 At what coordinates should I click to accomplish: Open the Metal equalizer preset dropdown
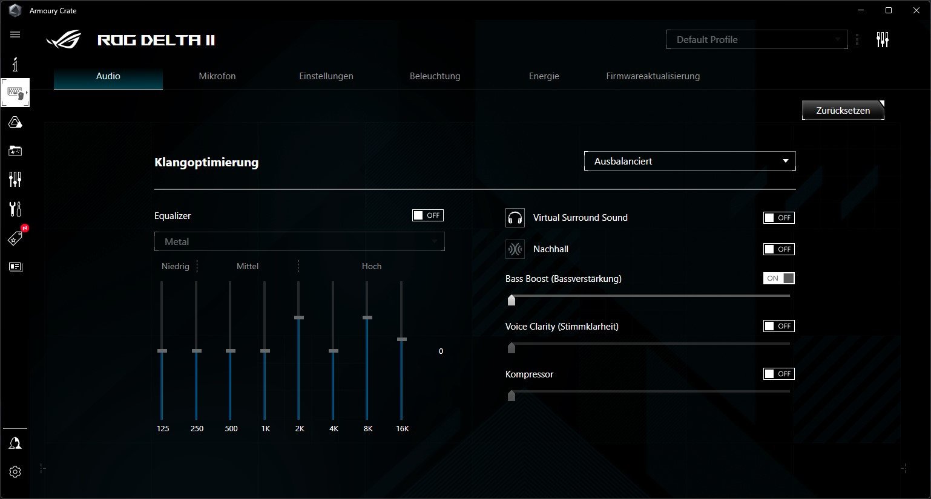point(299,241)
